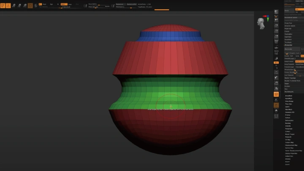Open the Display Properties subpalette
This screenshot has width=304, height=171.
291,153
